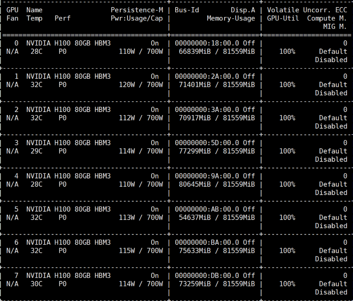The height and width of the screenshot is (301, 353).
Task: Click memory value 54637MiB
Action: [195, 217]
